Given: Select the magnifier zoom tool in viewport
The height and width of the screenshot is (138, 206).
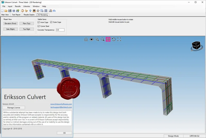Looking at the screenshot, I should point(102,39).
